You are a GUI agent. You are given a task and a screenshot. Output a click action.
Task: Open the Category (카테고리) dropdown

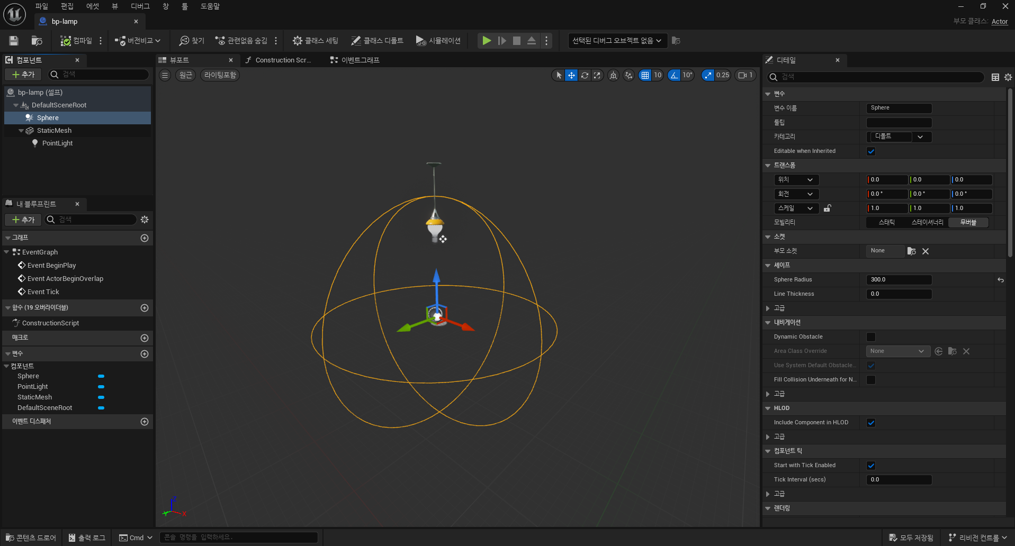(x=899, y=136)
